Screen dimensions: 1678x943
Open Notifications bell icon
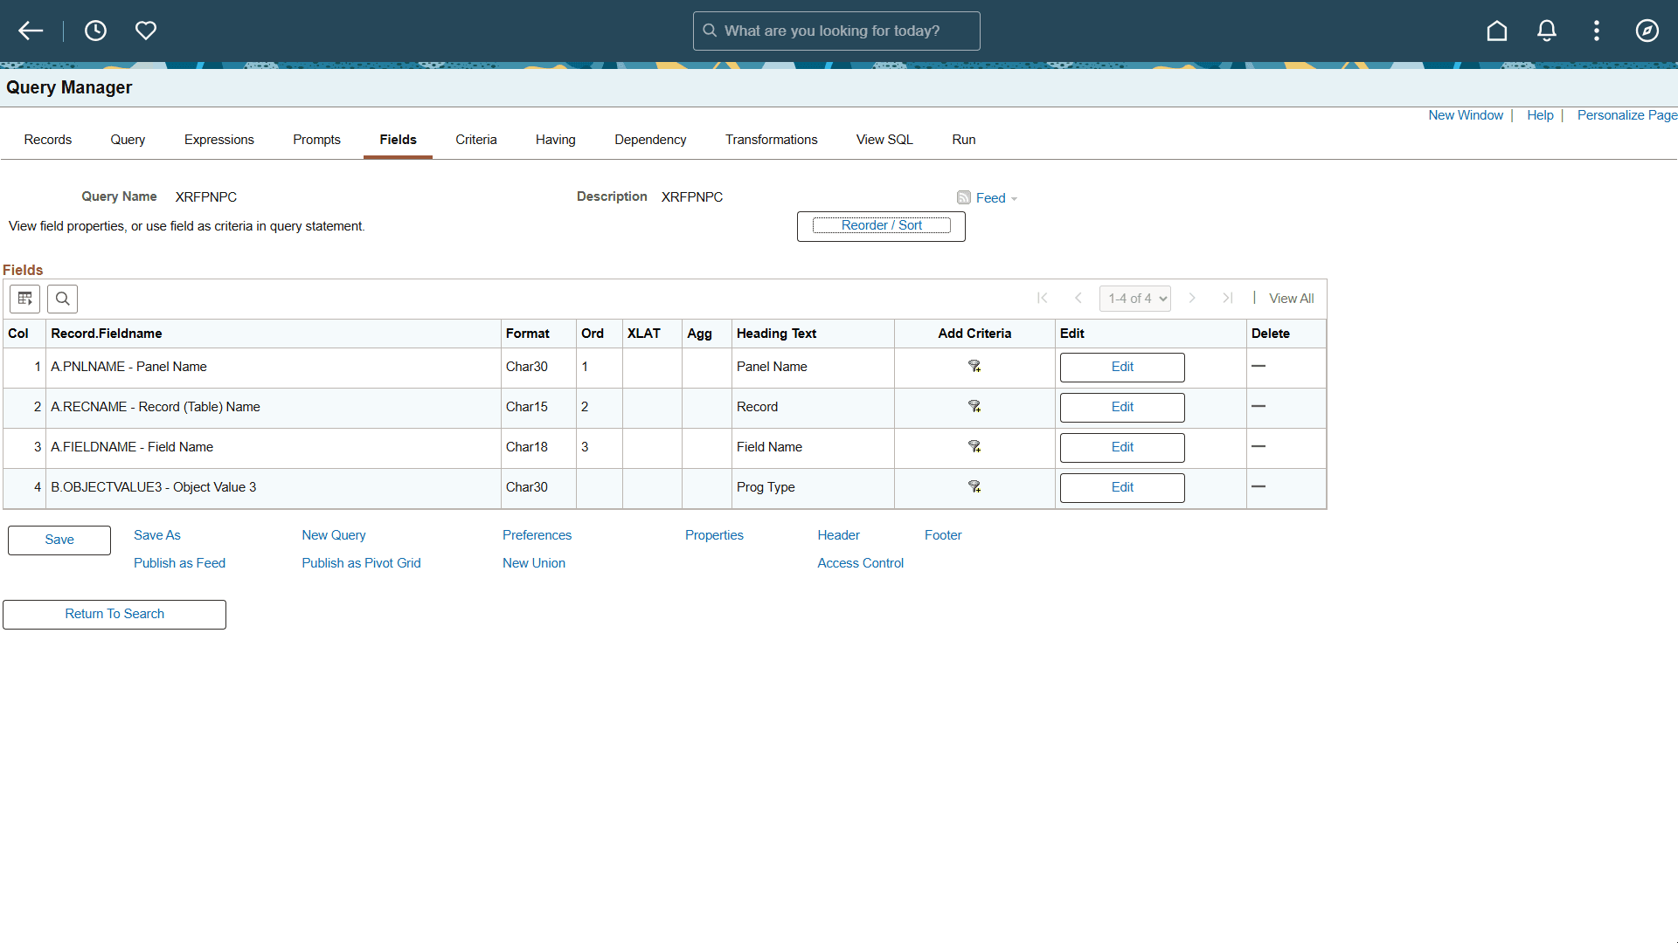click(1547, 31)
